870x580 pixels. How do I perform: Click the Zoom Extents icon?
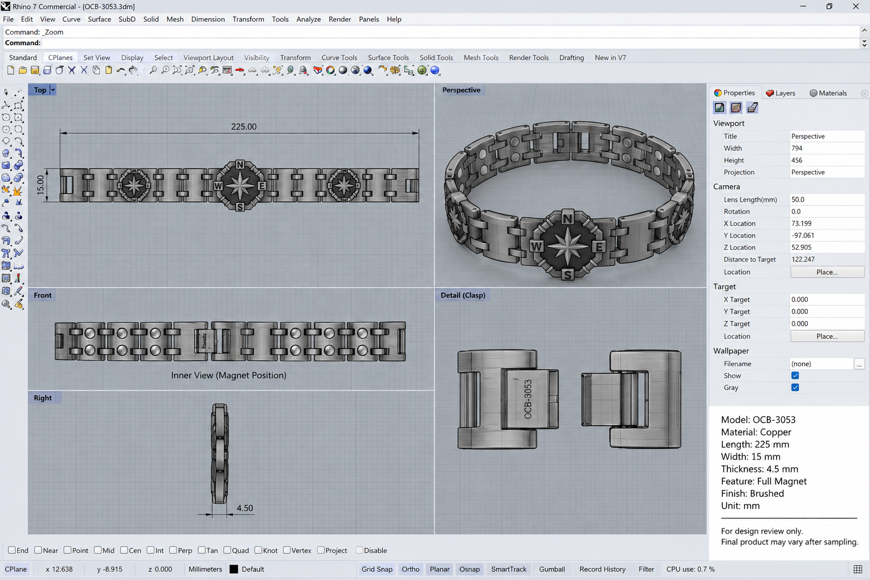[x=177, y=70]
